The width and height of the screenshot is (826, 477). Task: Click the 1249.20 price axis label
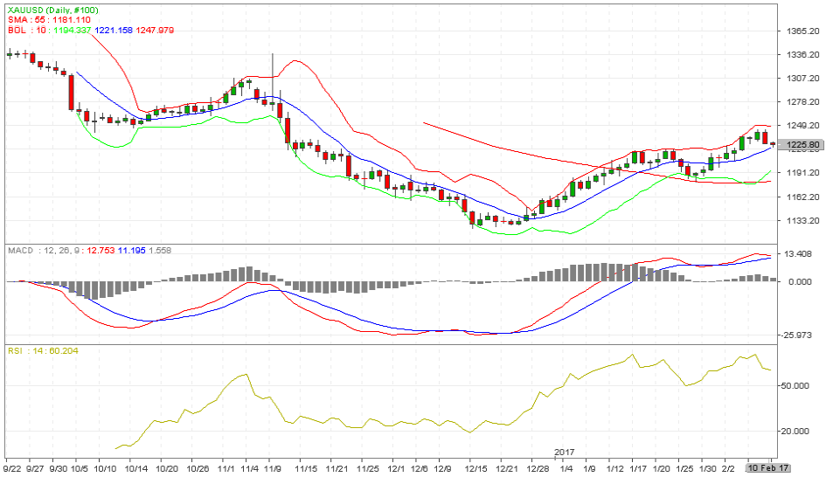coord(801,126)
